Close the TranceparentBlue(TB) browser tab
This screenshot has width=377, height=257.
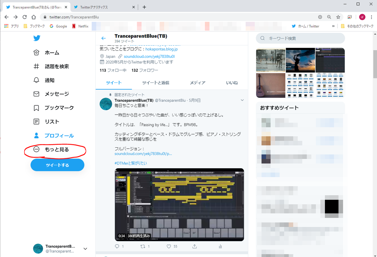point(66,7)
